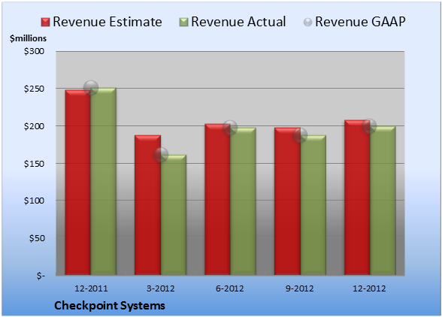Image resolution: width=442 pixels, height=317 pixels.
Task: Click the '$300' axis value
Action: point(34,51)
